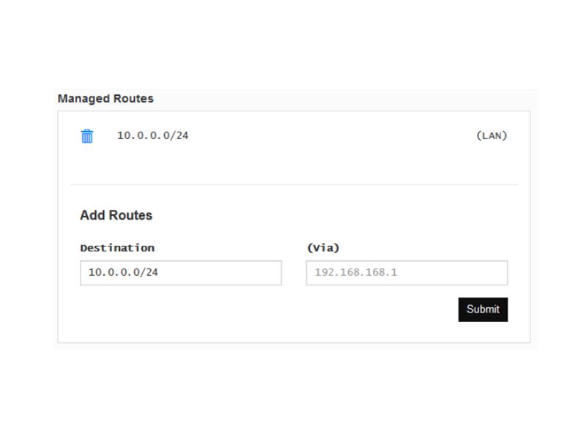This screenshot has width=586, height=439.
Task: Click the divider line above Add Routes
Action: tap(294, 184)
